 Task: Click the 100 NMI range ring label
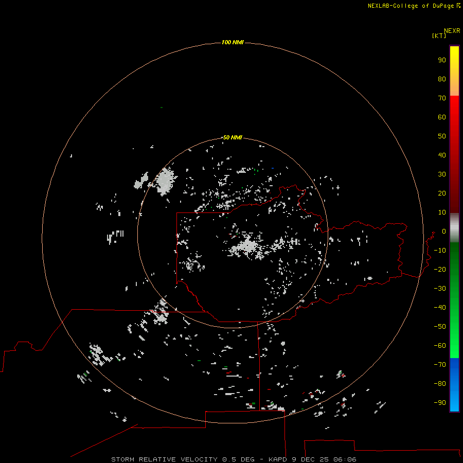233,42
